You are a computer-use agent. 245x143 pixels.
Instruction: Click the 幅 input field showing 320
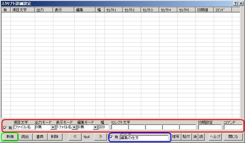pos(103,127)
